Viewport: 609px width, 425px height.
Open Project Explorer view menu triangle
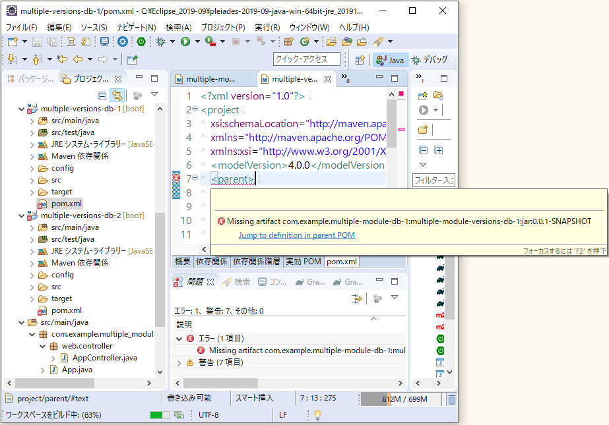point(154,94)
